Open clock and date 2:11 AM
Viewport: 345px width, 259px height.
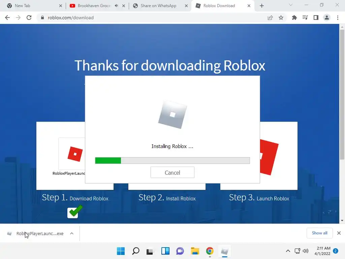pyautogui.click(x=322, y=251)
